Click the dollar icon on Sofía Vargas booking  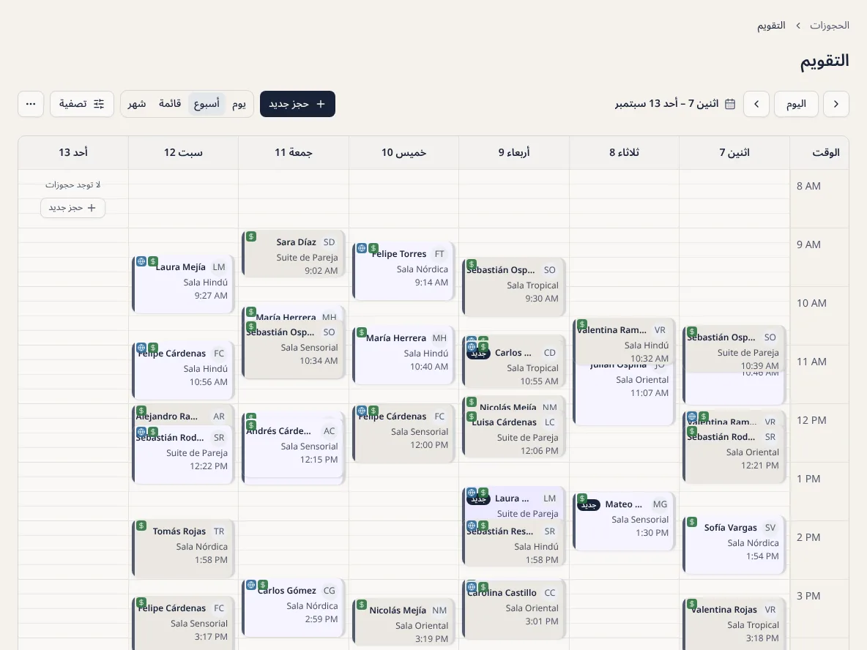pos(692,522)
